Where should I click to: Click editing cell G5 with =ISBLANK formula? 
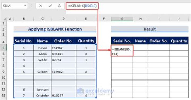122,51
